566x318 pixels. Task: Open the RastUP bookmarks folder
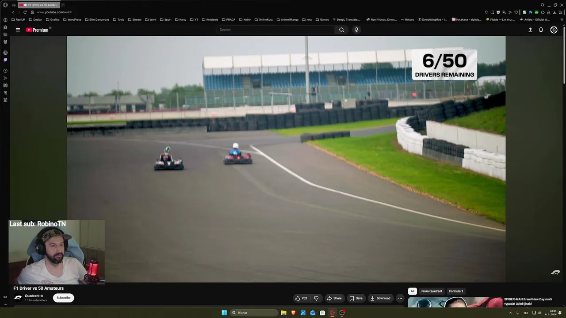coord(18,19)
